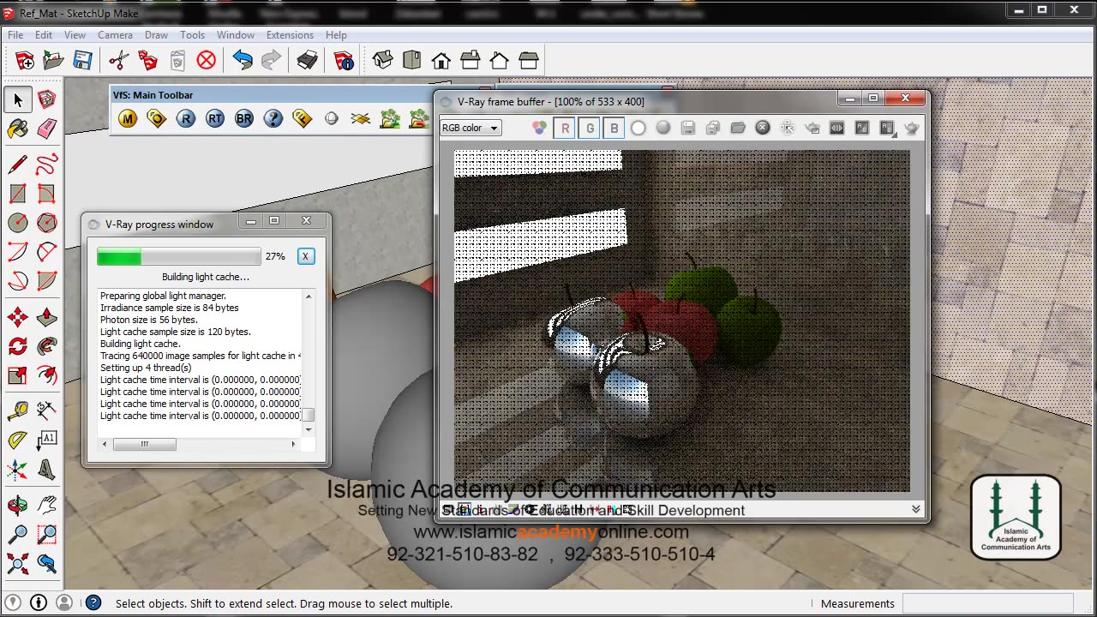This screenshot has height=617, width=1097.
Task: Expand frame buffer bottom toolbar chevron
Action: tap(915, 509)
